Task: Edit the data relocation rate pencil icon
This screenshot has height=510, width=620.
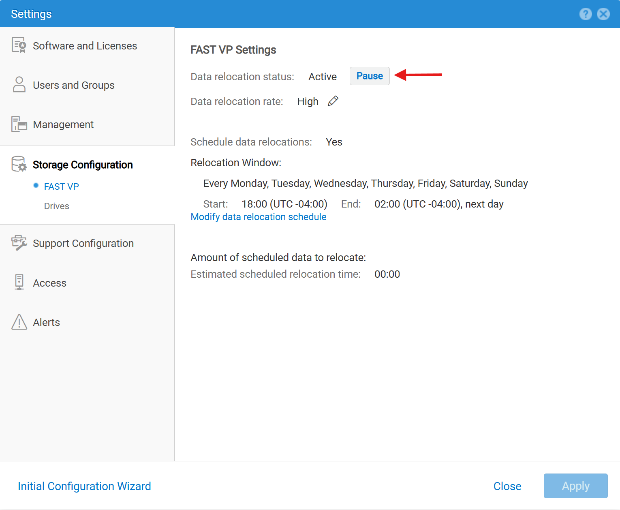Action: pos(333,101)
